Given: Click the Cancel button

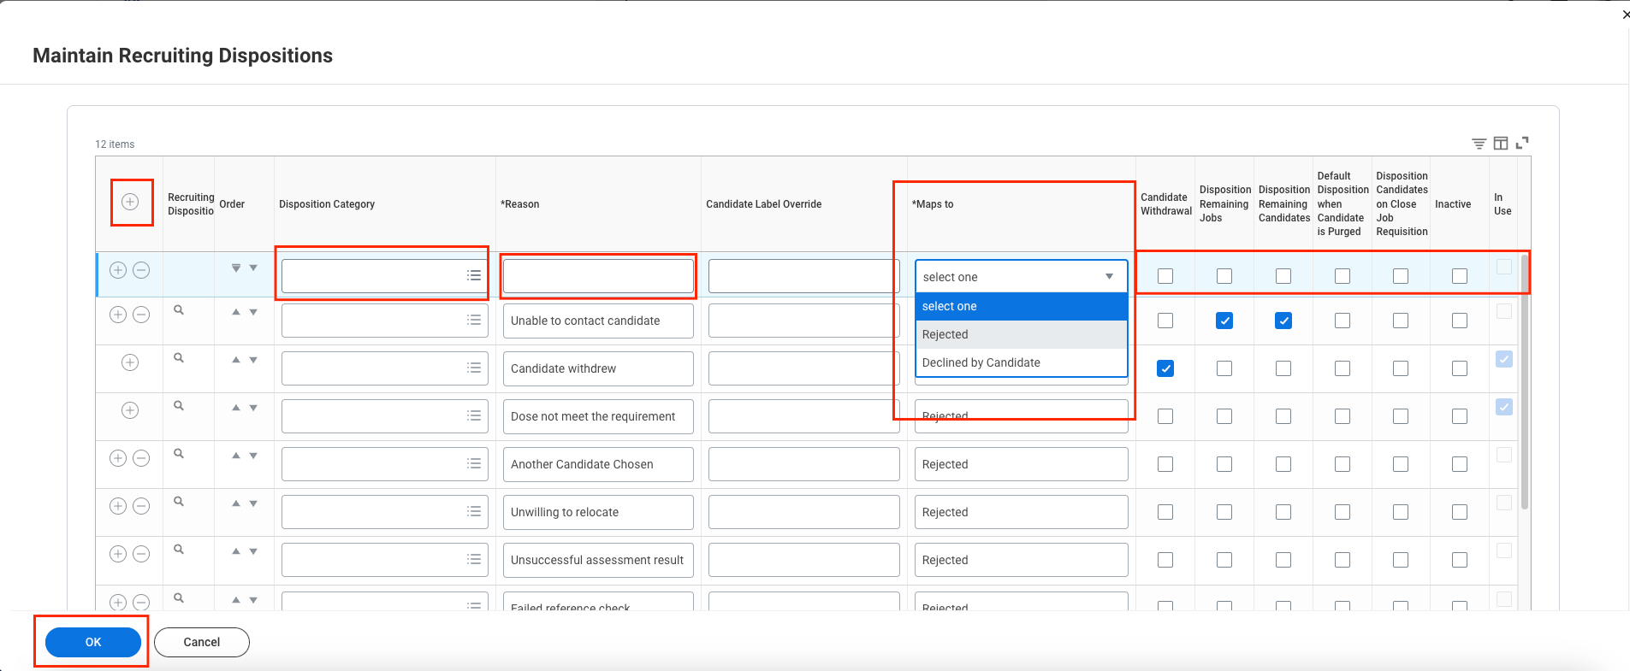Looking at the screenshot, I should point(202,642).
